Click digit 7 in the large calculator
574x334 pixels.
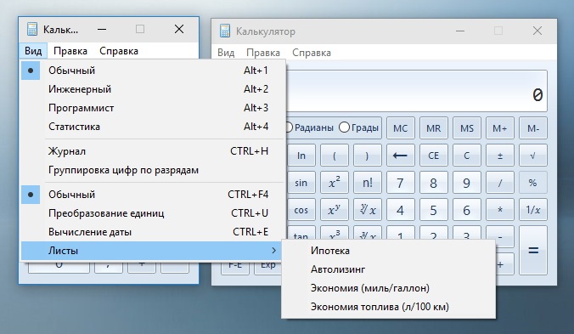pos(400,183)
